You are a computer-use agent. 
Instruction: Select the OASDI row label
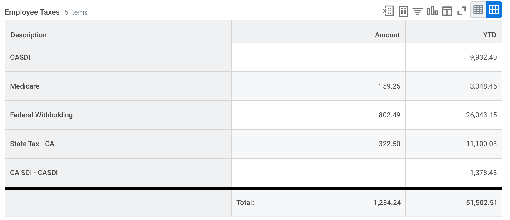20,57
